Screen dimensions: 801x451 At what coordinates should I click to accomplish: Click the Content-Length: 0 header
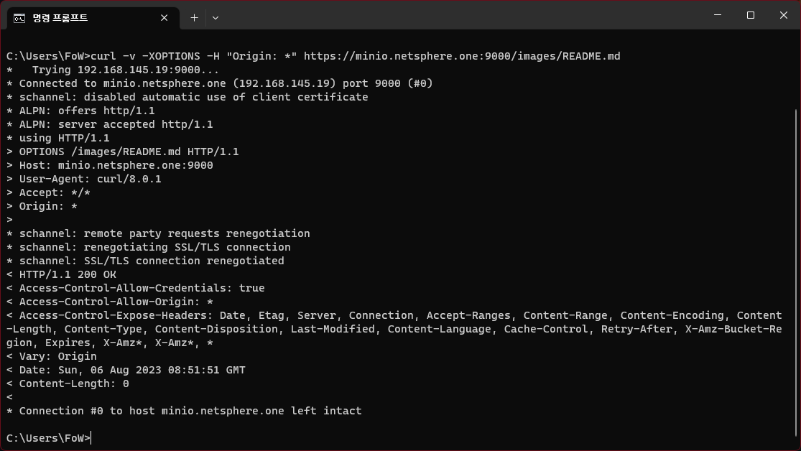point(68,383)
